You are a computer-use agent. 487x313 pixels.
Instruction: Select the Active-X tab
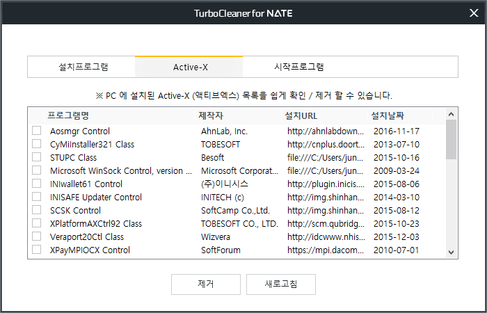click(x=189, y=67)
